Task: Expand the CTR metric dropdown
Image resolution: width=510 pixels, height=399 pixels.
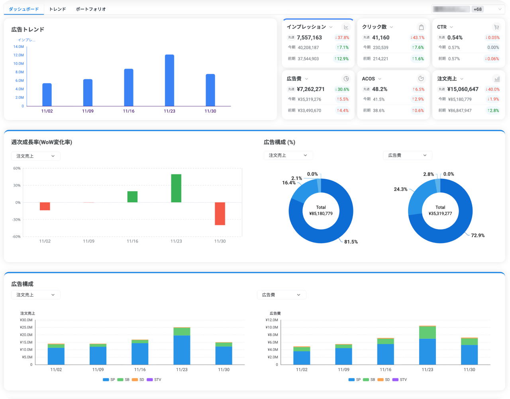Action: (x=451, y=27)
